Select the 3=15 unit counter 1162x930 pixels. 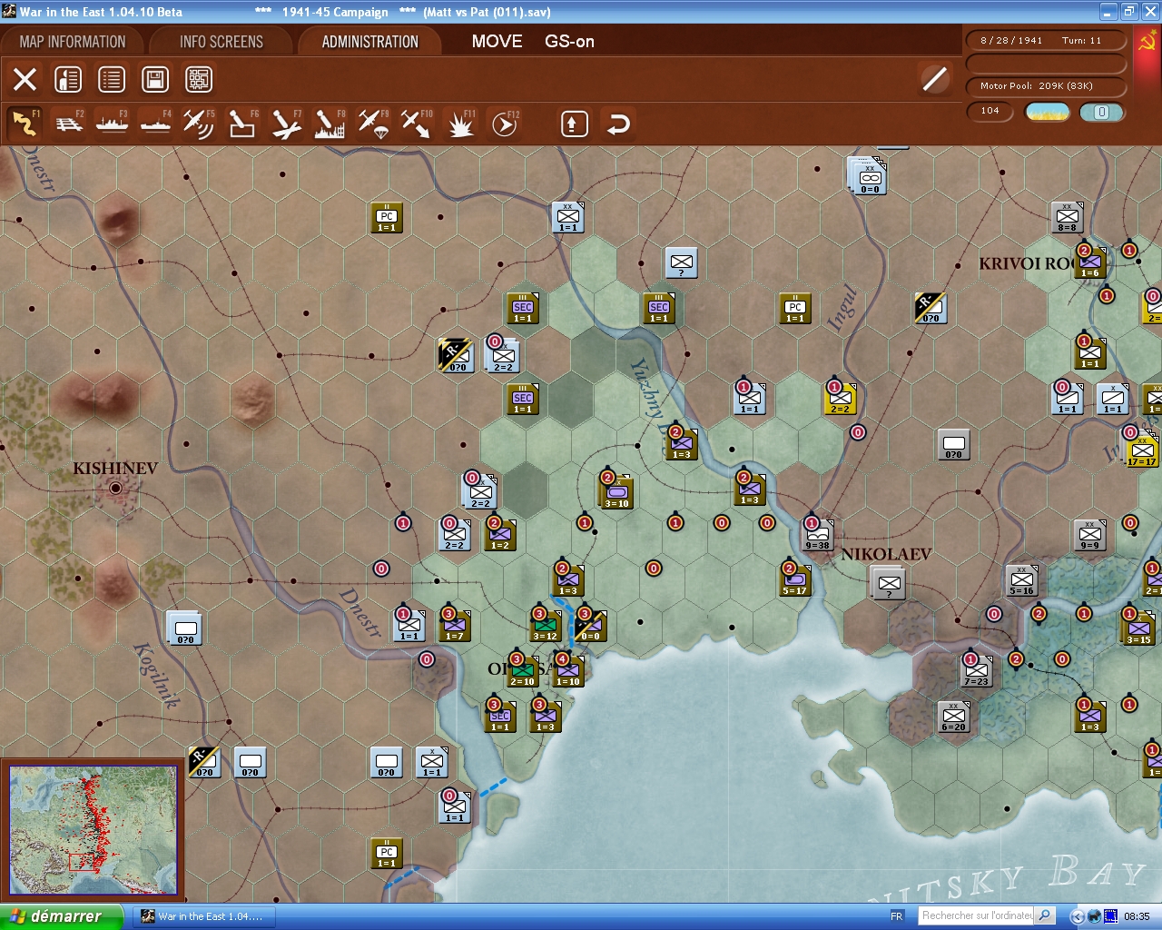click(x=1139, y=628)
